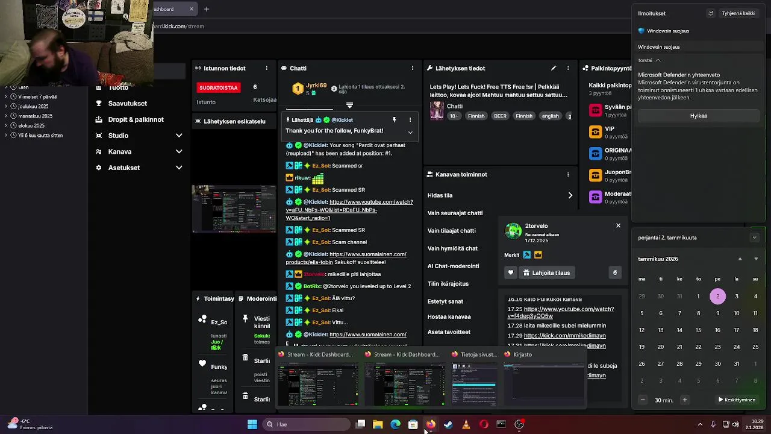Open the Windows Start menu

(x=252, y=424)
